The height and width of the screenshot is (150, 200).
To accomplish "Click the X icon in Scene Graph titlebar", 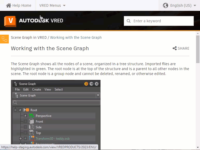I will coord(97,84).
